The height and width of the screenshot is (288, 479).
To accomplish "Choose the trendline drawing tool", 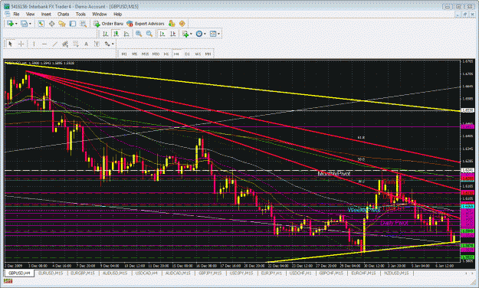I will point(54,44).
